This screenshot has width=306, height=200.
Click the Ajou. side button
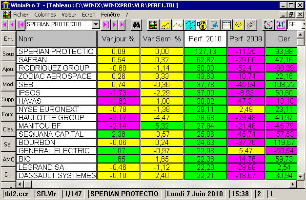pyautogui.click(x=8, y=69)
